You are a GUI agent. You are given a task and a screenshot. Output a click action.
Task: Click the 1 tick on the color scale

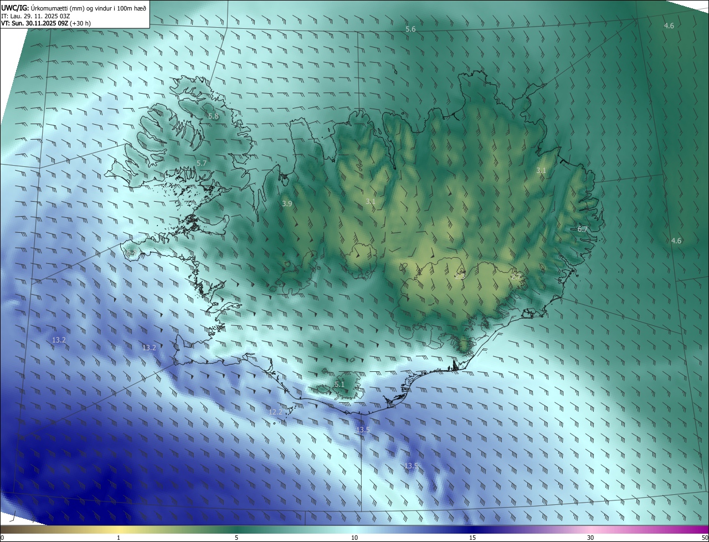tap(119, 538)
